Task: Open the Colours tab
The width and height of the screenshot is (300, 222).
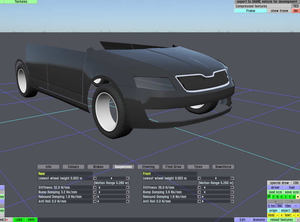Action: pos(74,167)
